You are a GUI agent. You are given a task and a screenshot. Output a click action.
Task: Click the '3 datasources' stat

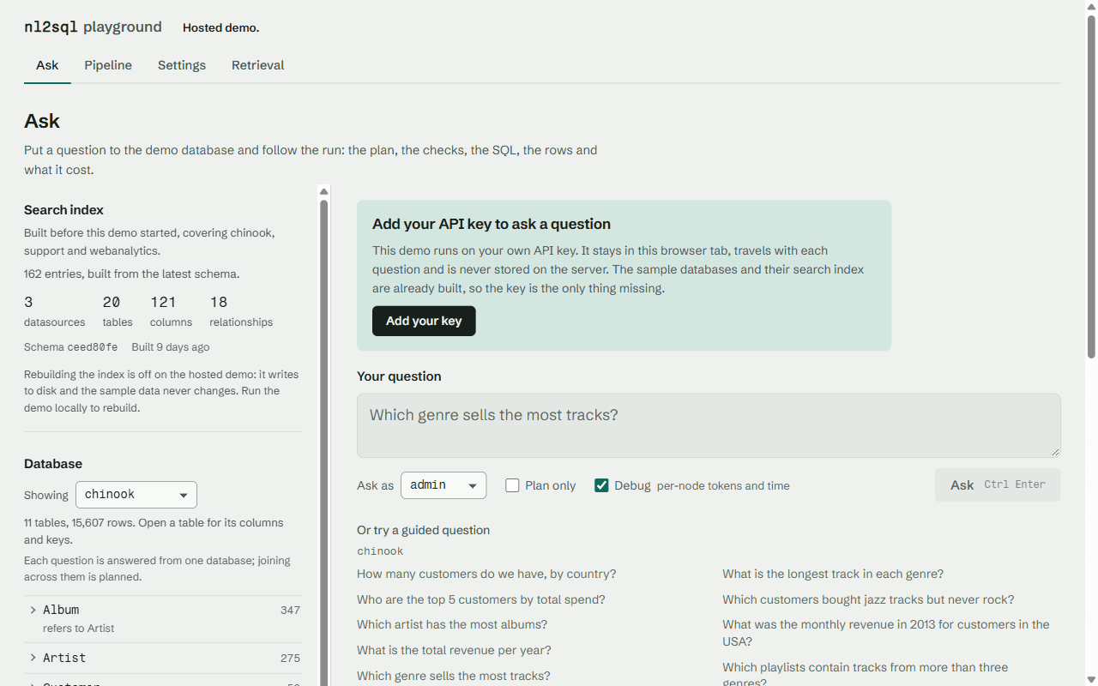coord(55,311)
